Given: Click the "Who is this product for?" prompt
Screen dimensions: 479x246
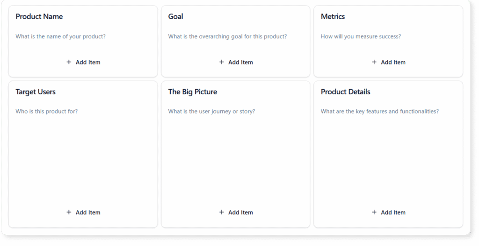Looking at the screenshot, I should 47,112.
